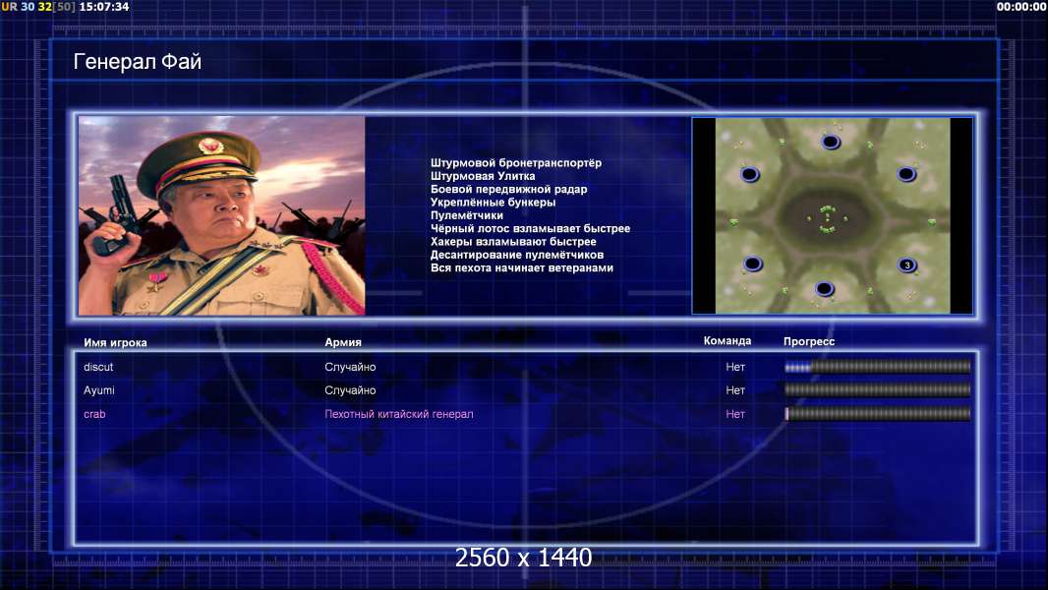Click the 'Прогресс' column header

(x=809, y=341)
